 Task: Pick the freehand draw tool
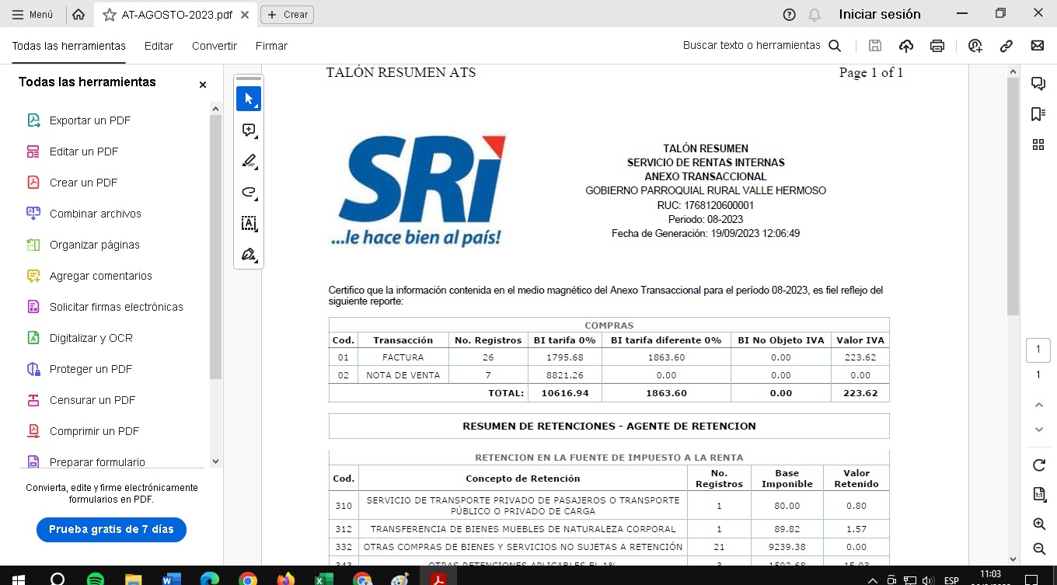(249, 193)
